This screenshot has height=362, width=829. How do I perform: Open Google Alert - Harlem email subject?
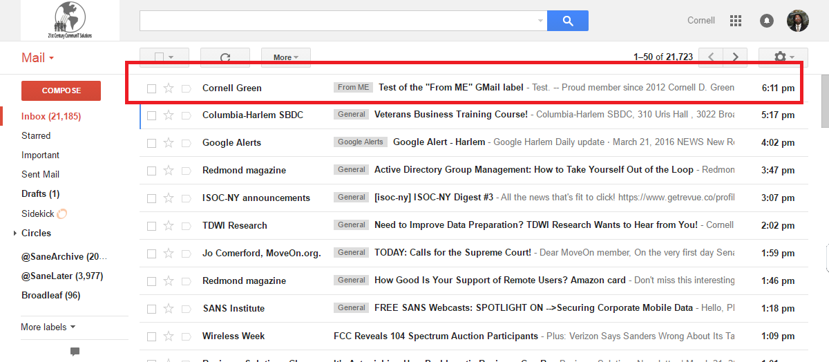coord(439,142)
